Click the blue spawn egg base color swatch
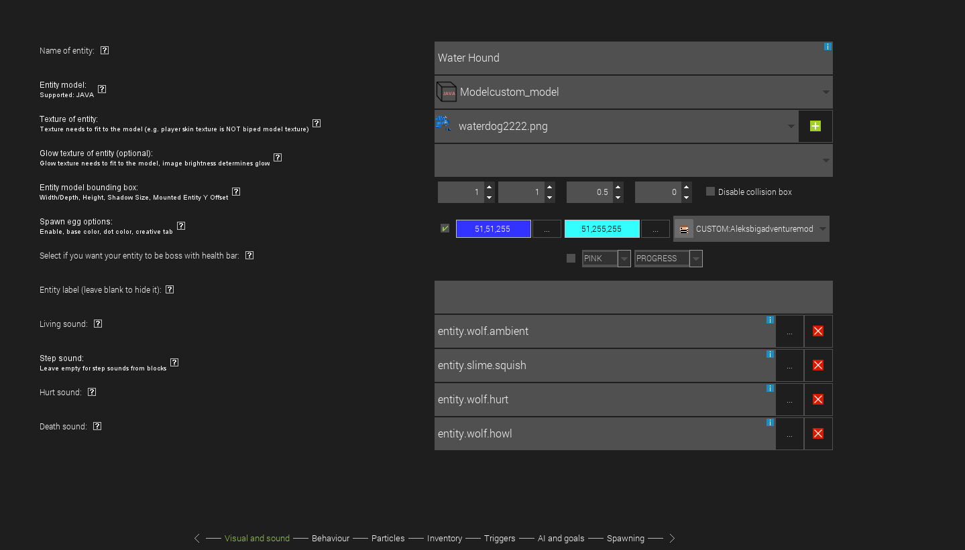The image size is (965, 550). tap(493, 228)
